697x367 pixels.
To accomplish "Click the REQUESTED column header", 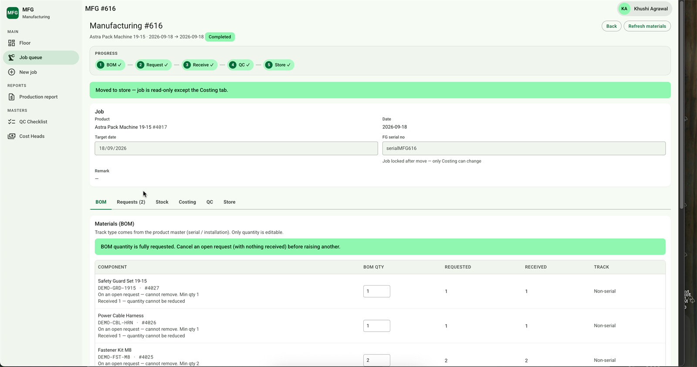I will click(x=458, y=267).
